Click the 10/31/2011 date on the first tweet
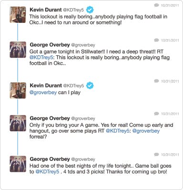 [x=170, y=5]
